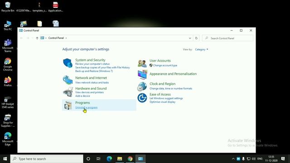Open the Ease of Access heading
The image size is (290, 163).
160,94
